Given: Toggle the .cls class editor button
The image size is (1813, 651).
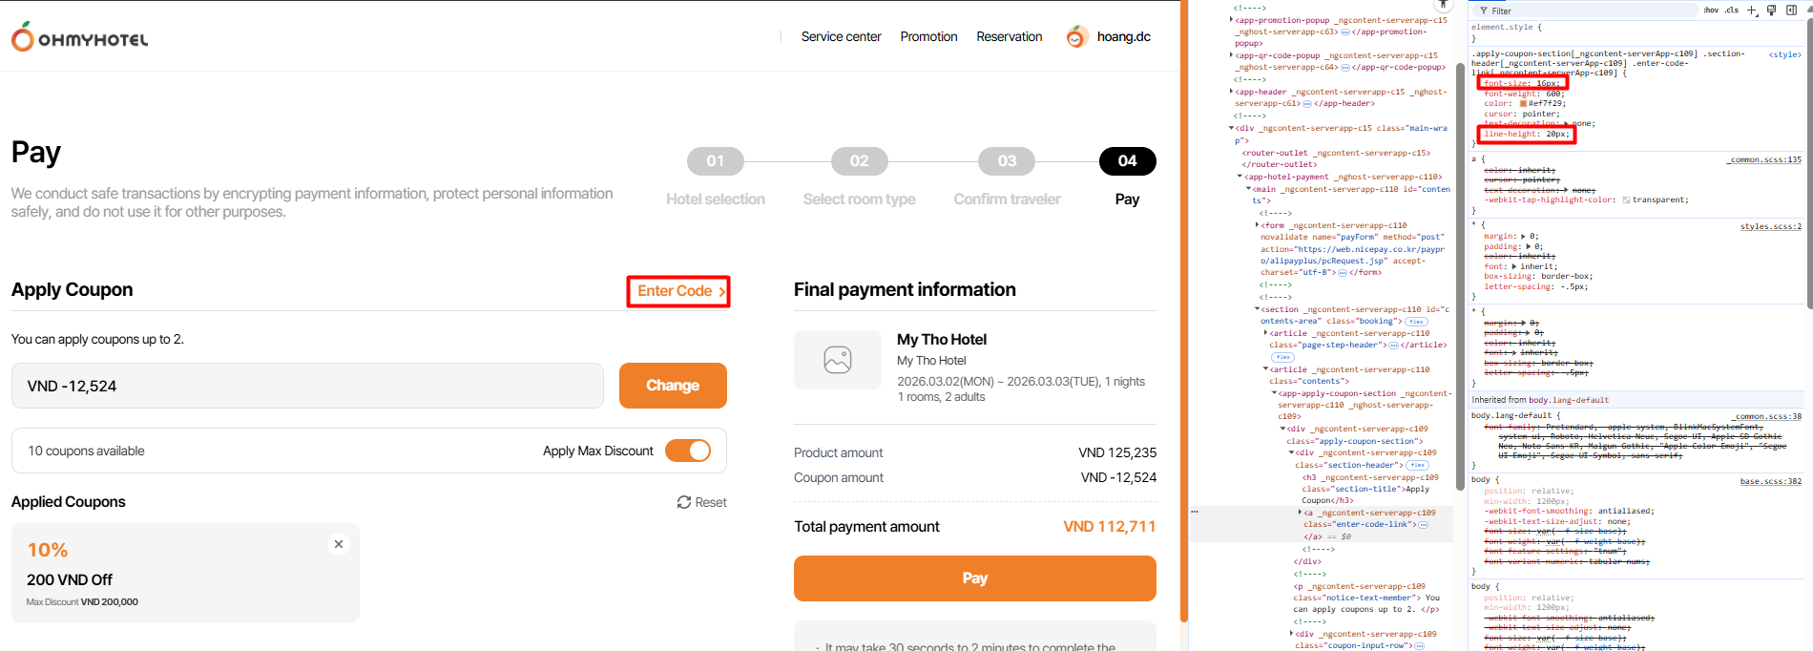Looking at the screenshot, I should tap(1732, 10).
